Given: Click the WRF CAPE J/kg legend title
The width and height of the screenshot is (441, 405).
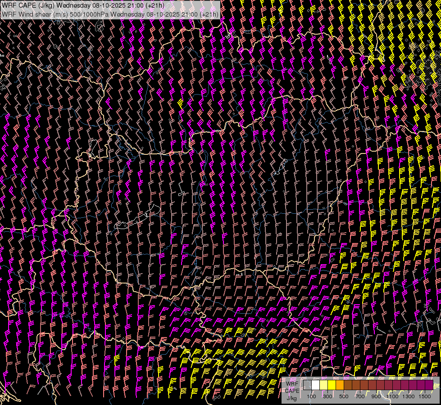Looking at the screenshot, I should (x=291, y=390).
